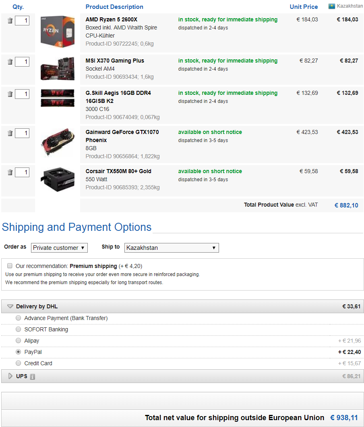Remove MSI X370 Gaming Plus via trash icon

pyautogui.click(x=10, y=62)
